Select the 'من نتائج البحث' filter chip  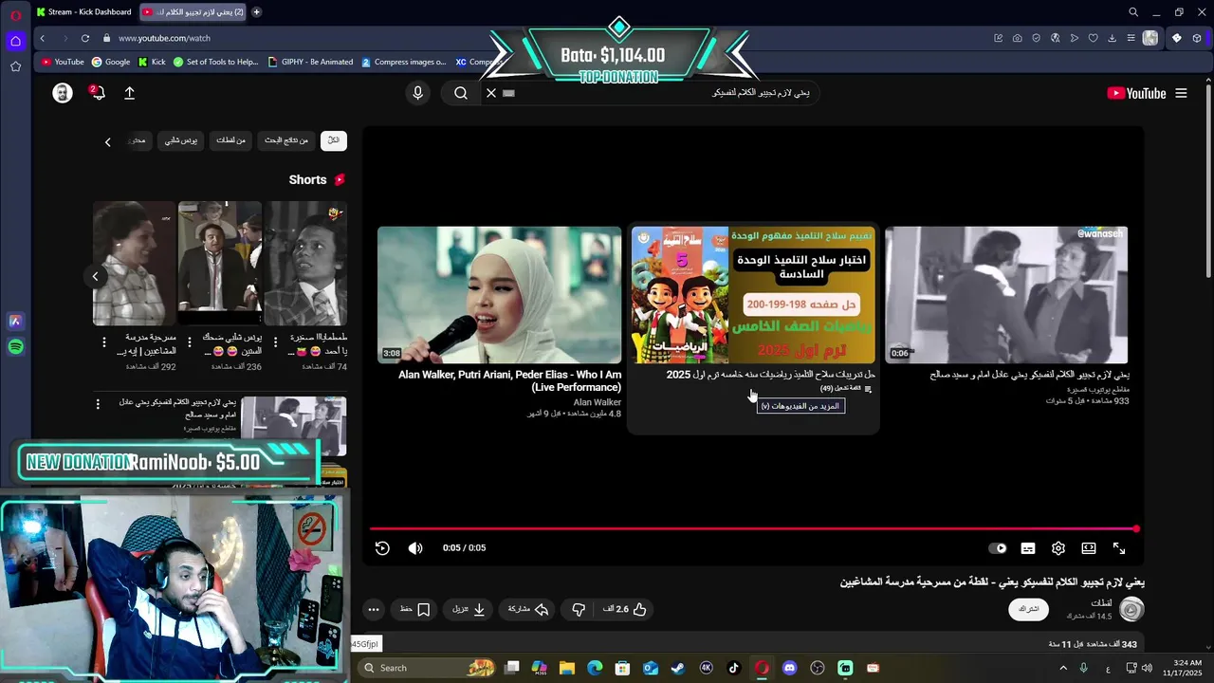click(x=286, y=140)
